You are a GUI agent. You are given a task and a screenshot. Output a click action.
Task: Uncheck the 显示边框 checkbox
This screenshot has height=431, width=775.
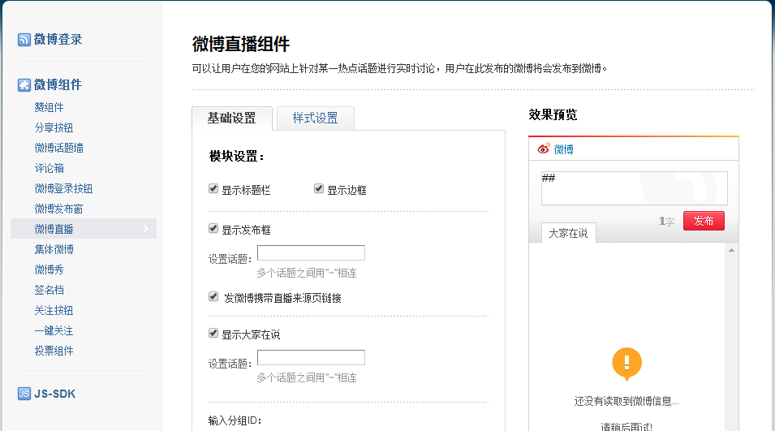pos(319,189)
